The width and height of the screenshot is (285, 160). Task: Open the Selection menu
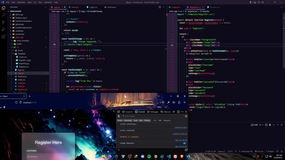(x=21, y=2)
